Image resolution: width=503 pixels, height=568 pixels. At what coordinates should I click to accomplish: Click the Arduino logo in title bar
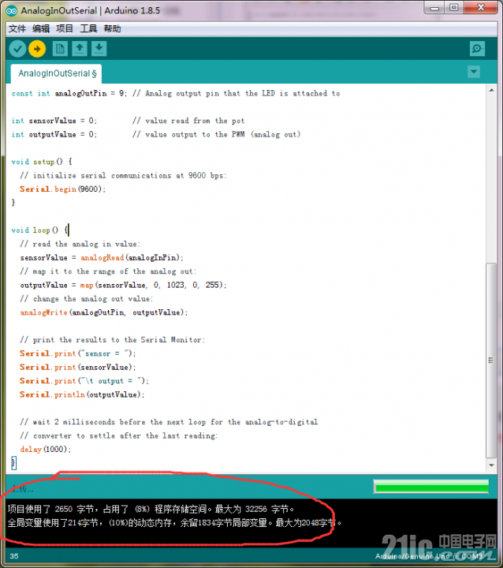point(11,11)
